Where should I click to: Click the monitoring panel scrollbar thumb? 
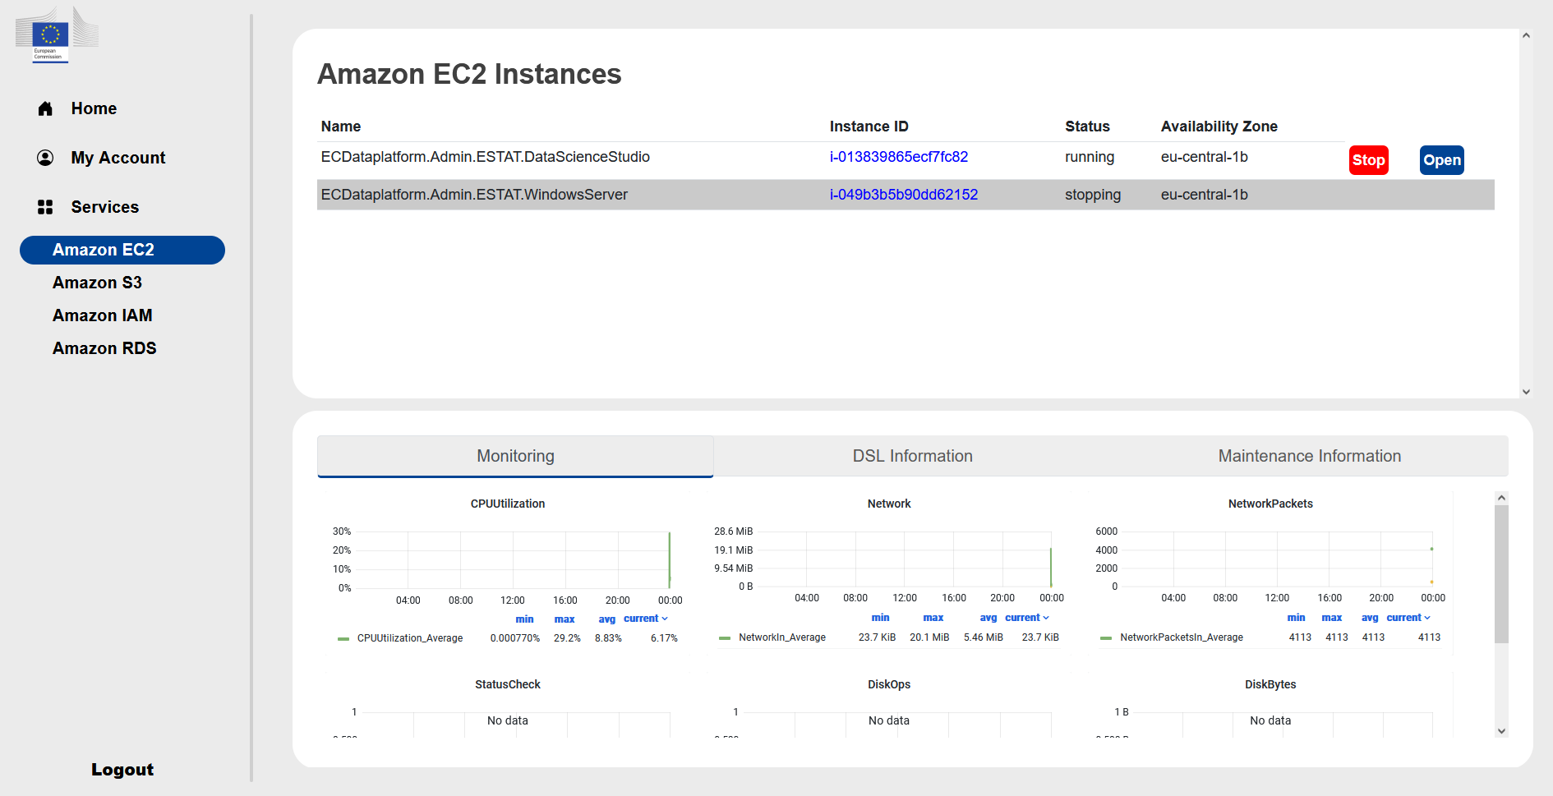1501,574
